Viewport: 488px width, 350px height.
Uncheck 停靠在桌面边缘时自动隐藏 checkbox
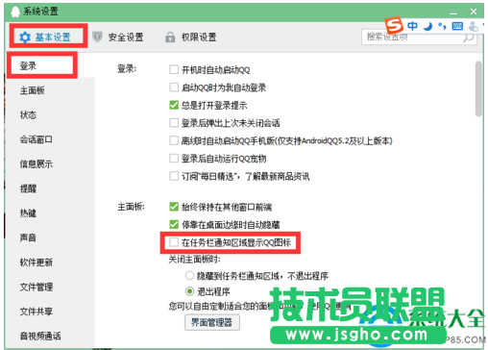[174, 224]
